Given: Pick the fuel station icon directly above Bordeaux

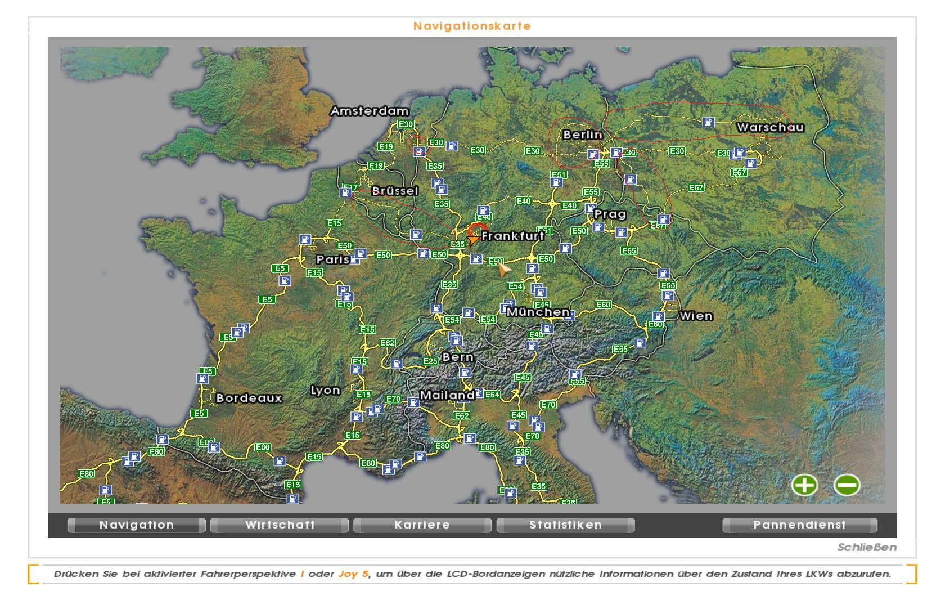Looking at the screenshot, I should coord(203,378).
